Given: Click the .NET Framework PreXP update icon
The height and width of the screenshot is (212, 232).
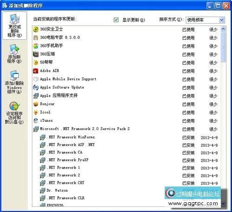Looking at the screenshot, I should pyautogui.click(x=42, y=160).
